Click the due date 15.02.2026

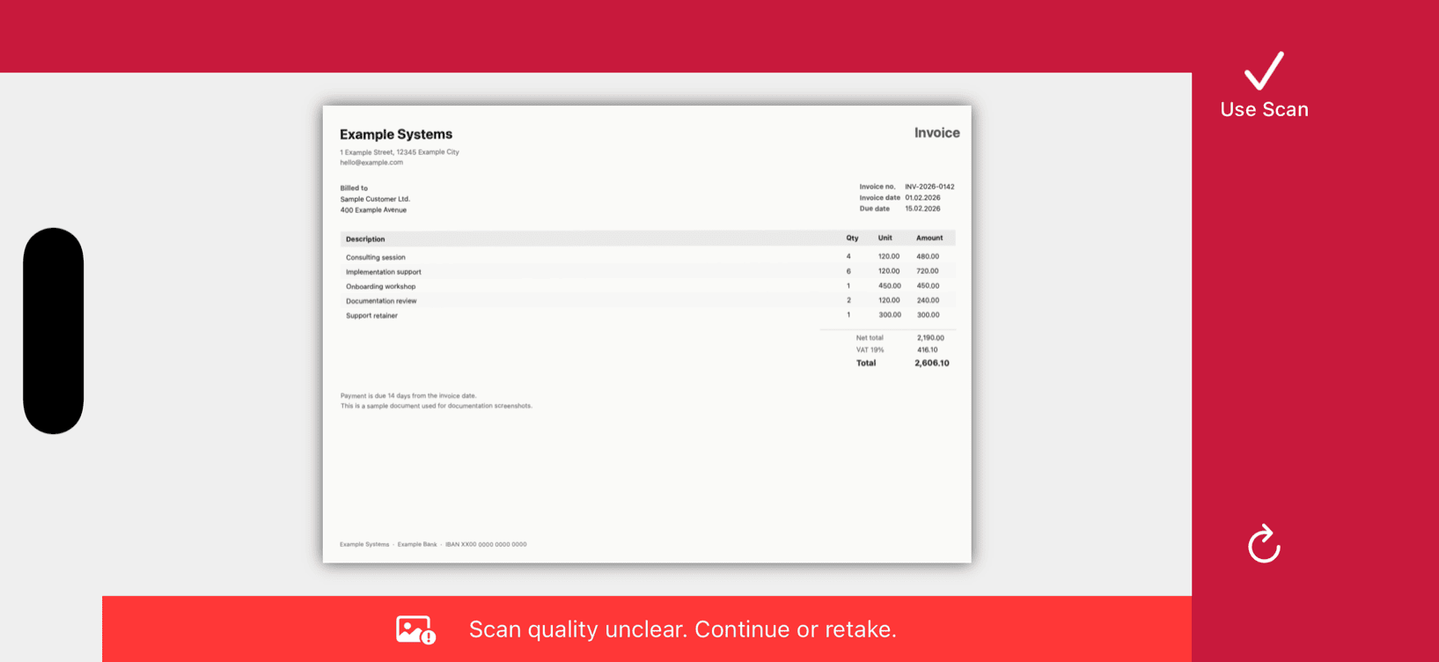[922, 209]
